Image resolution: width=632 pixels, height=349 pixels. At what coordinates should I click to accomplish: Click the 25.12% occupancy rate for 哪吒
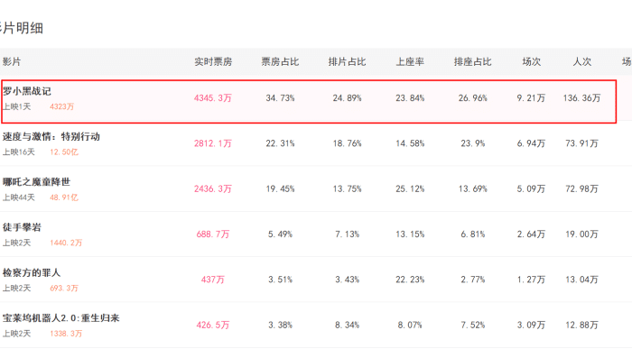(x=410, y=188)
